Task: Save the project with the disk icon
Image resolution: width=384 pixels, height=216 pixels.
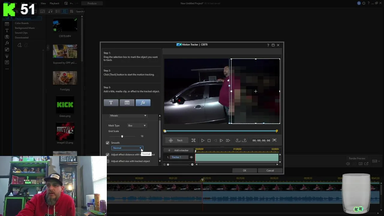Action: 66,3
